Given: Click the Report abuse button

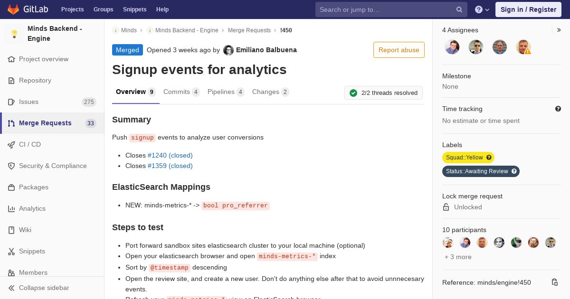Looking at the screenshot, I should (399, 50).
